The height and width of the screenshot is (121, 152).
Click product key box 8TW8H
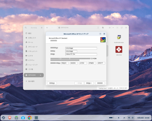(92, 63)
